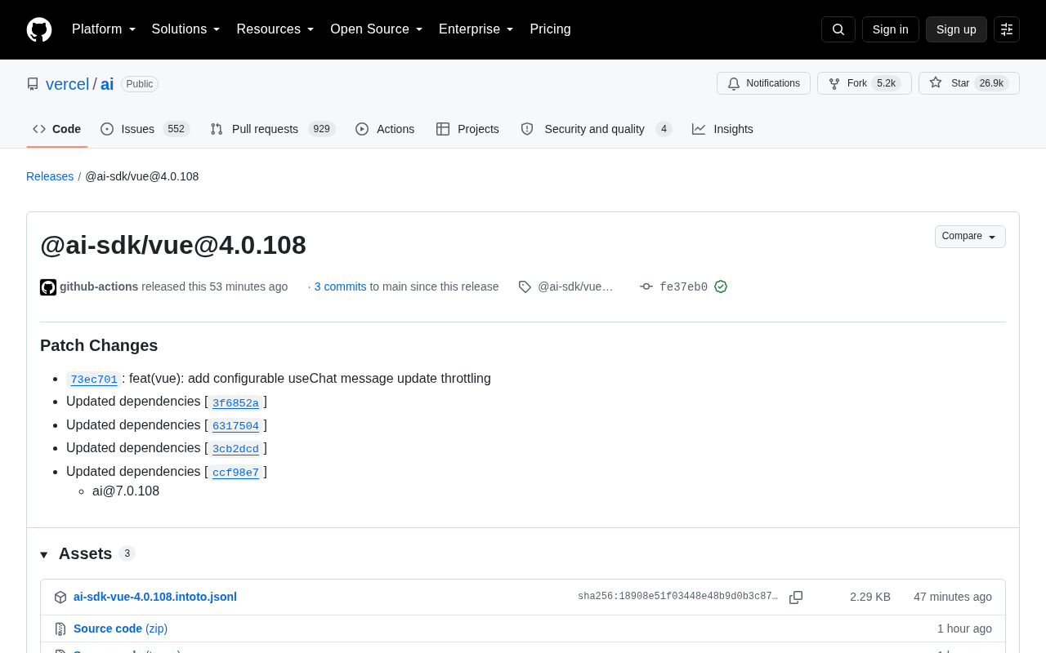Click the Patch Changes heading
1046x653 pixels.
tap(99, 345)
